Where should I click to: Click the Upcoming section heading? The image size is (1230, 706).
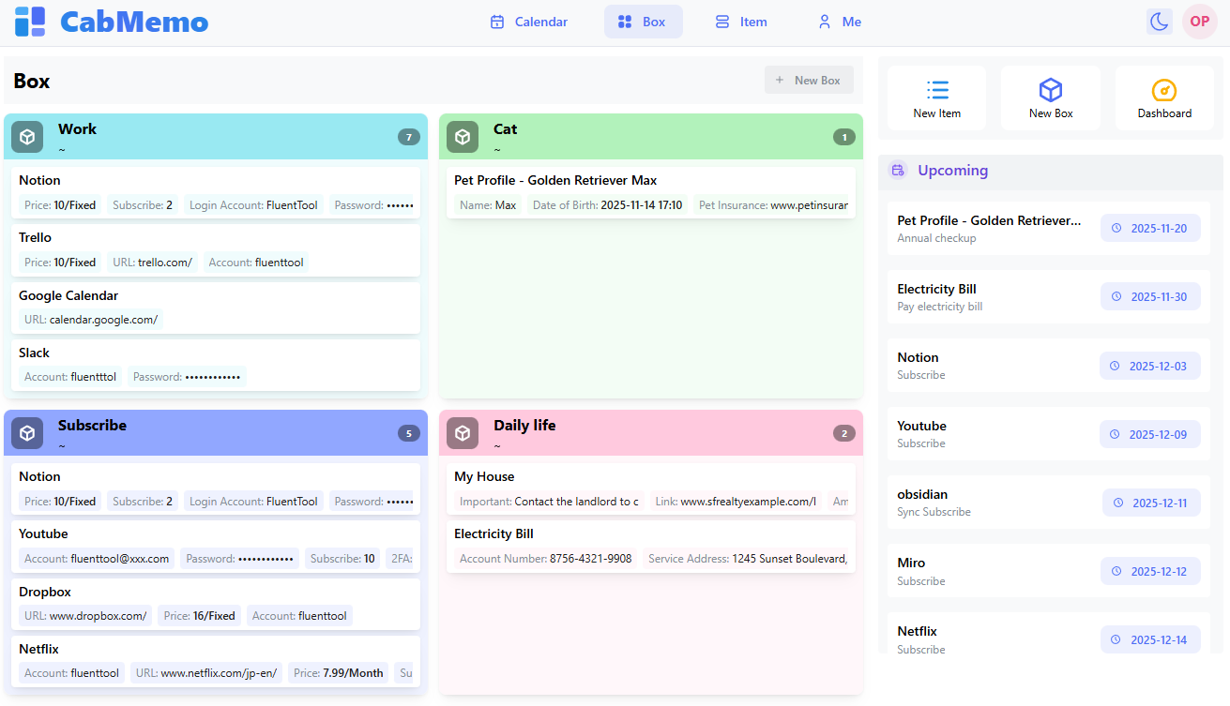(x=952, y=171)
